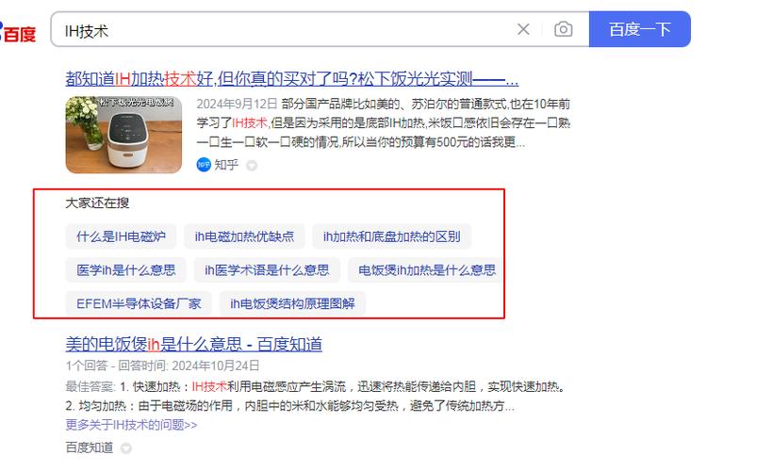The image size is (772, 471).
Task: Open the 松下饭光光实测 result title link
Action: click(292, 79)
